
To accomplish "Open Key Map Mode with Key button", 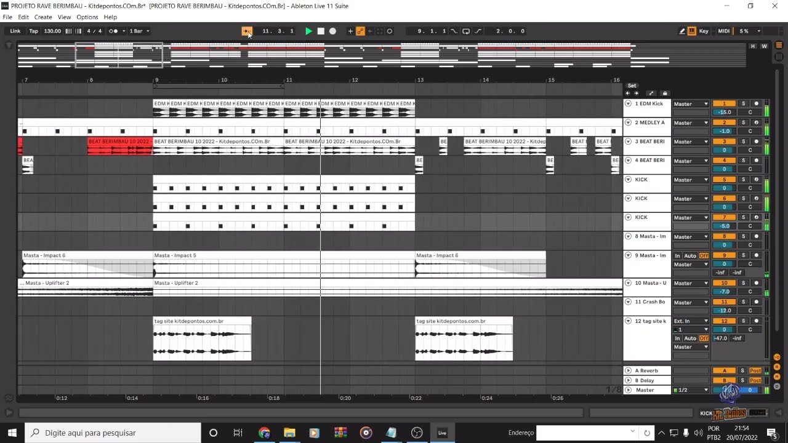I will point(704,31).
